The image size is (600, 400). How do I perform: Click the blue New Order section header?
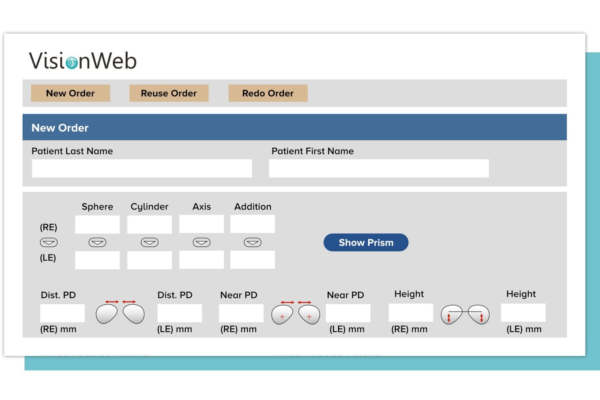295,127
